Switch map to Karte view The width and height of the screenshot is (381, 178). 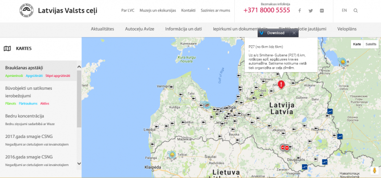point(357,44)
